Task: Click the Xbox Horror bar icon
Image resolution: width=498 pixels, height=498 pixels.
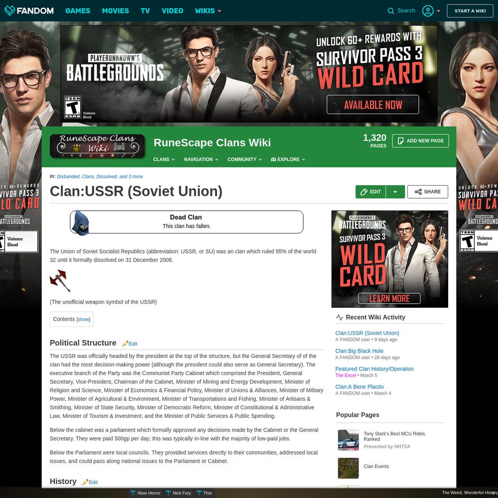Action: coord(133,493)
